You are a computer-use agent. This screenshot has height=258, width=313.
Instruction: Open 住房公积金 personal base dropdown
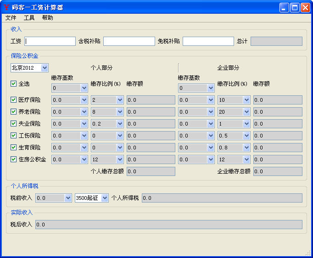[x=70, y=160]
